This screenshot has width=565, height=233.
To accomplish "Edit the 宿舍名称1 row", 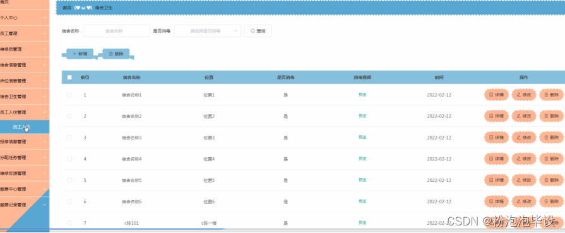I will point(524,95).
